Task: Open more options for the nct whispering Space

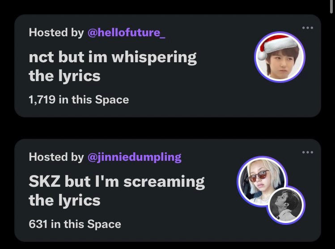Action: point(307,28)
